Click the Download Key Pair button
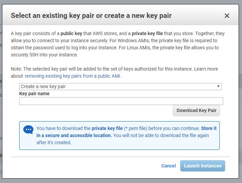 click(196, 110)
